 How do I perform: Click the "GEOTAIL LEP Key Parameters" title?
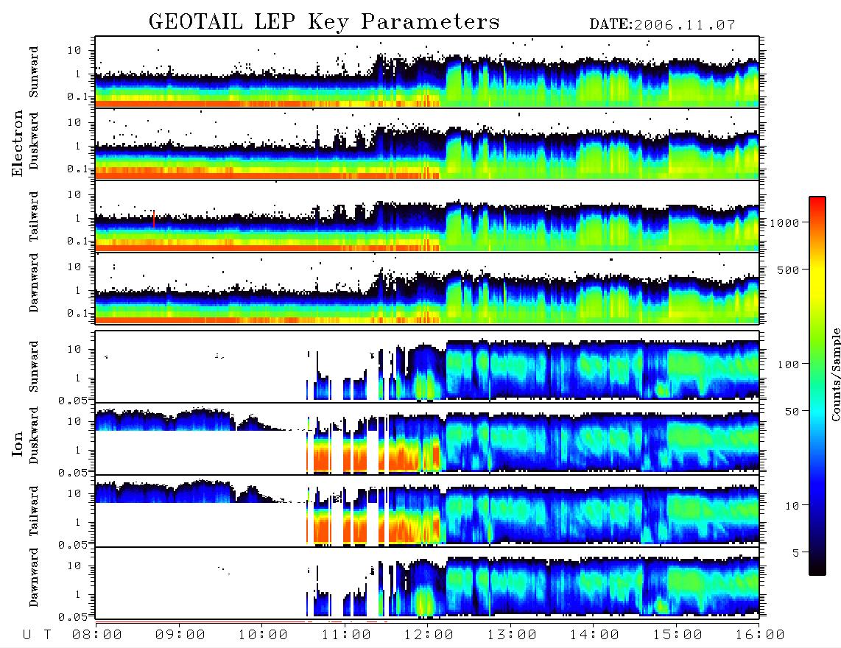(x=324, y=23)
